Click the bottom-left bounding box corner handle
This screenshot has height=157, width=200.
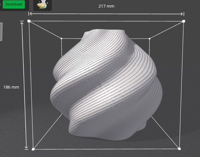[x=33, y=149]
